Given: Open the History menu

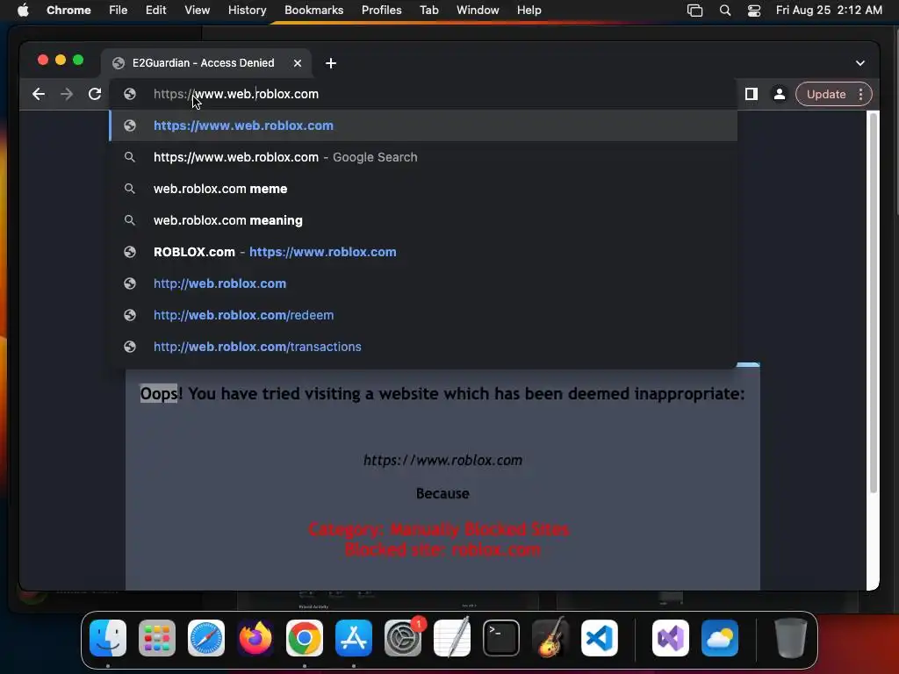Looking at the screenshot, I should 247,11.
